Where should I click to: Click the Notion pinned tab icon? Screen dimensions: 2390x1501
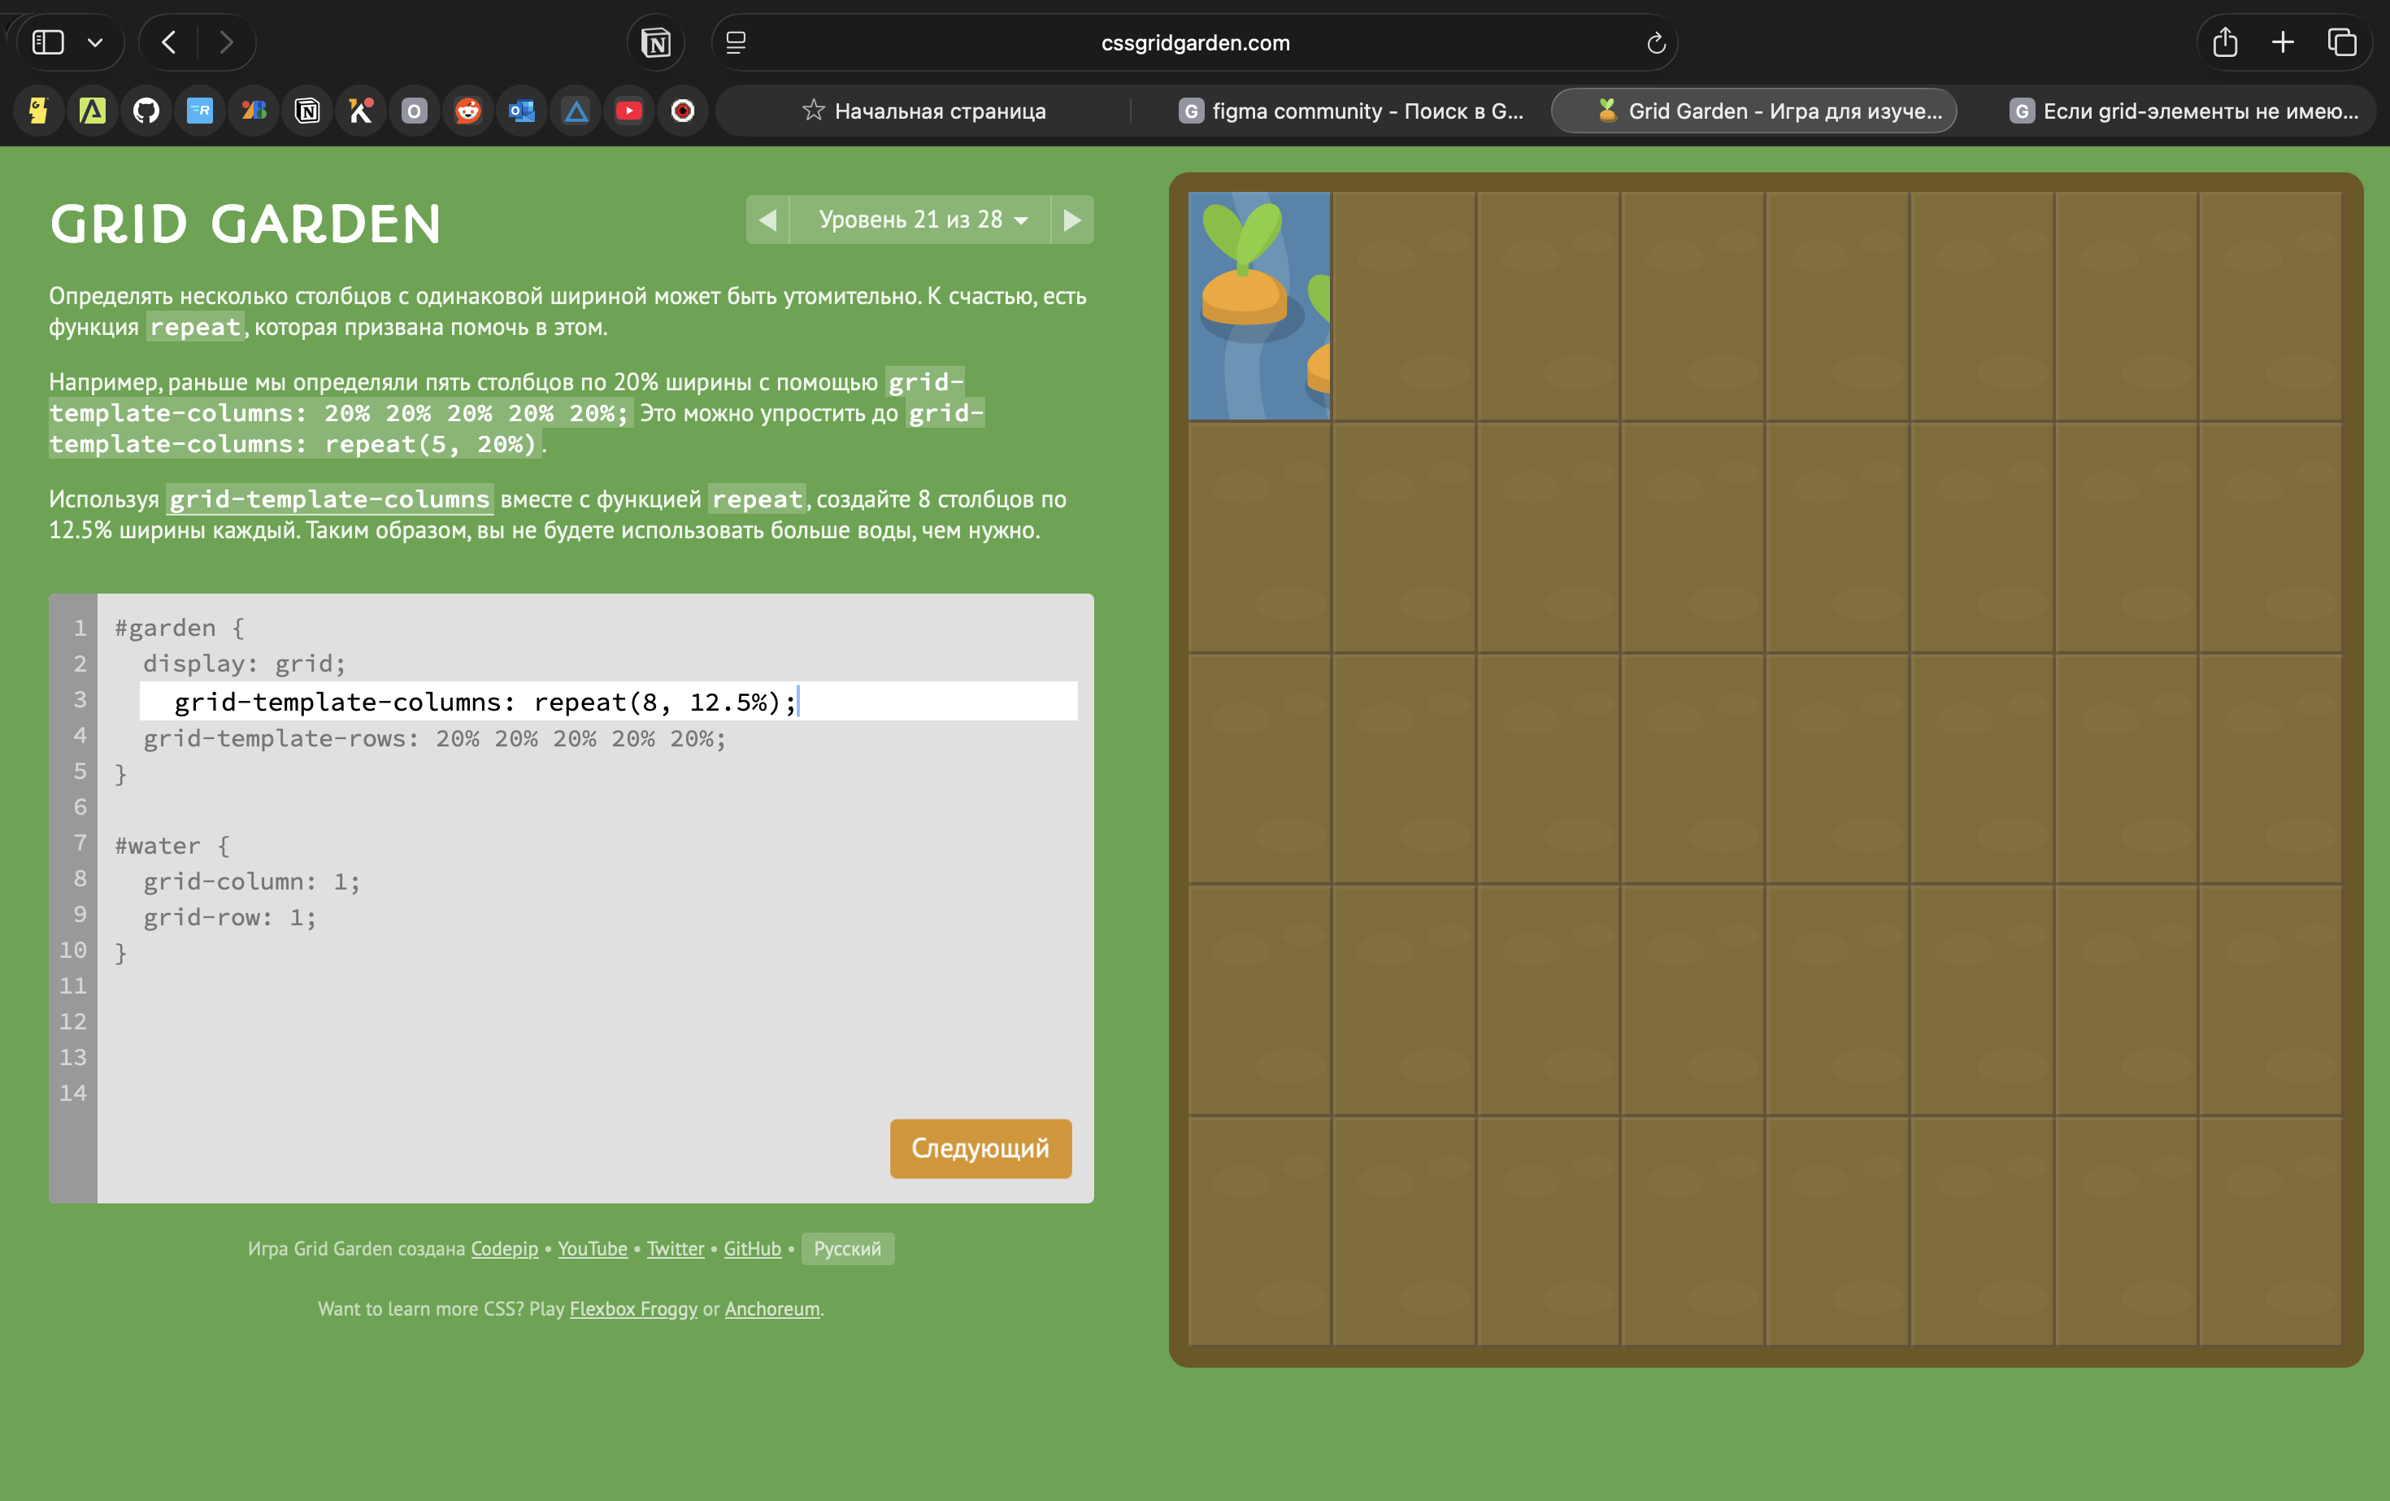306,111
